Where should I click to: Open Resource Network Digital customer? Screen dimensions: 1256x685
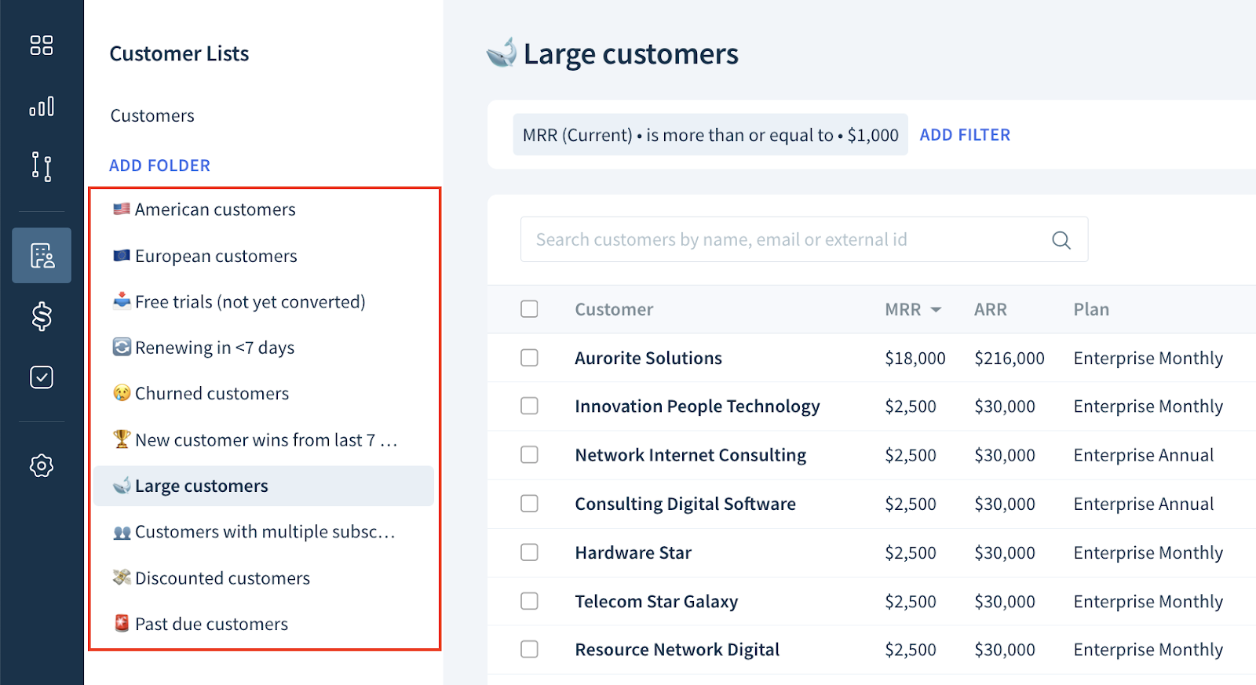point(677,650)
